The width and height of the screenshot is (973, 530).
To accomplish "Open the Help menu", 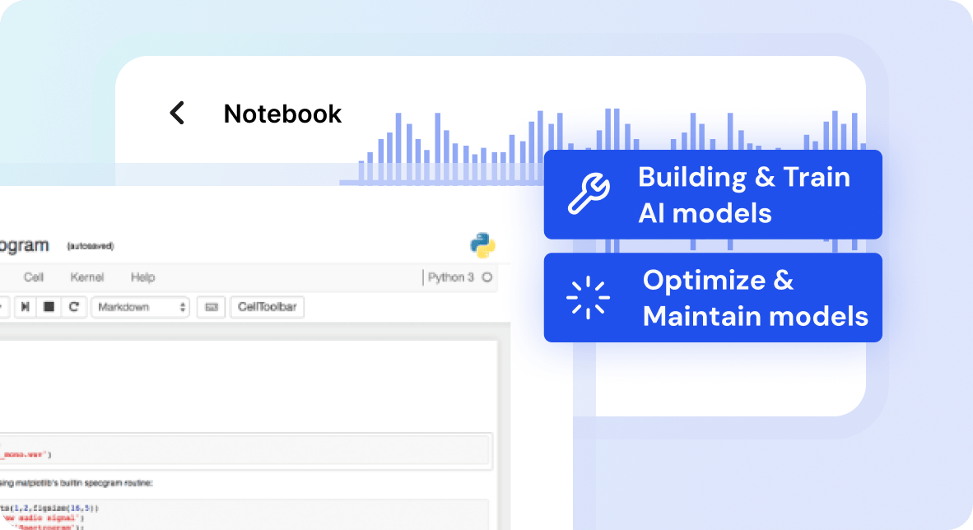I will (x=142, y=277).
